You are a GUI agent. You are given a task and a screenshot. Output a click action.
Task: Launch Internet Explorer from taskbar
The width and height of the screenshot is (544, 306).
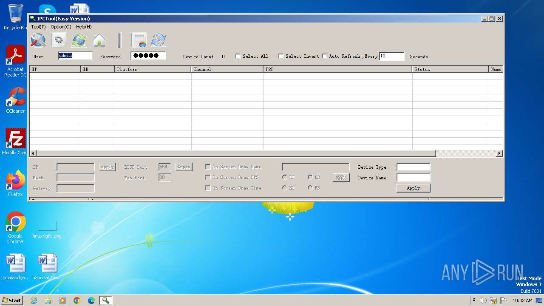tap(34, 300)
